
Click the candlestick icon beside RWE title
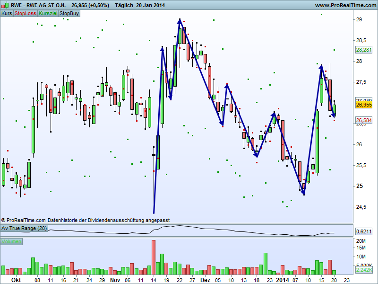[5, 5]
